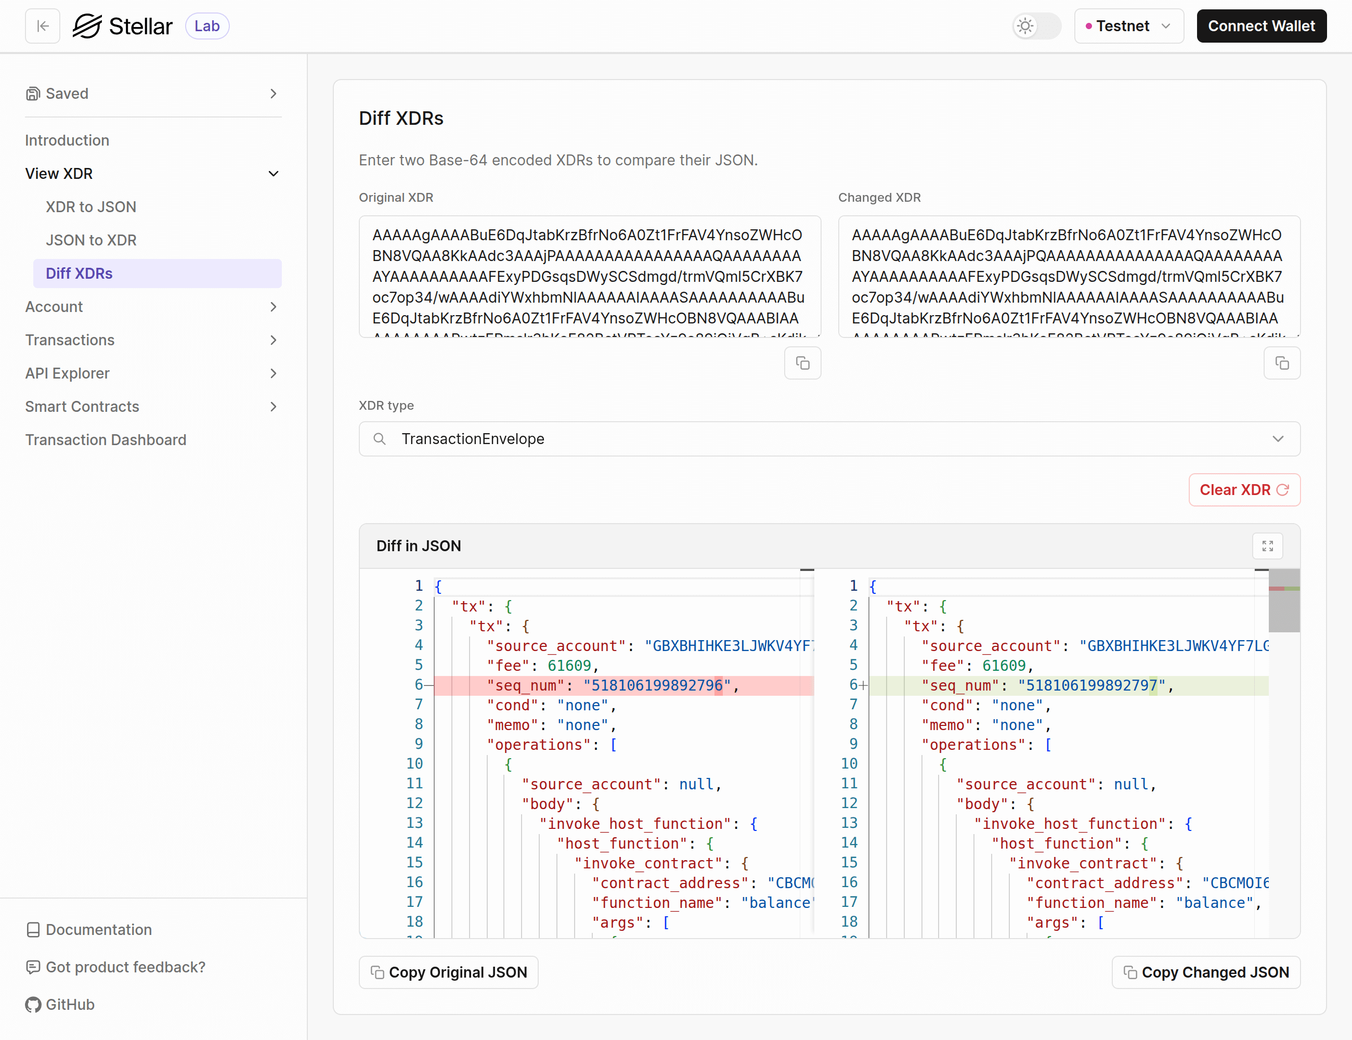Copy the Original XDR using the copy icon
The image size is (1352, 1040).
point(802,363)
